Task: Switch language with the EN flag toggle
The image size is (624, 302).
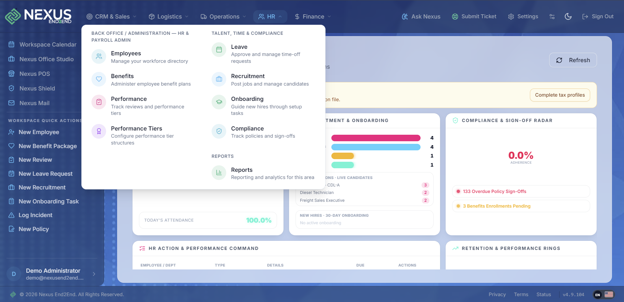Action: click(x=603, y=295)
